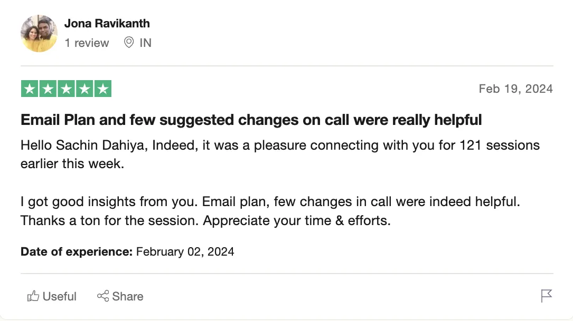The image size is (573, 321).
Task: Click the "Share" text label
Action: [128, 297]
